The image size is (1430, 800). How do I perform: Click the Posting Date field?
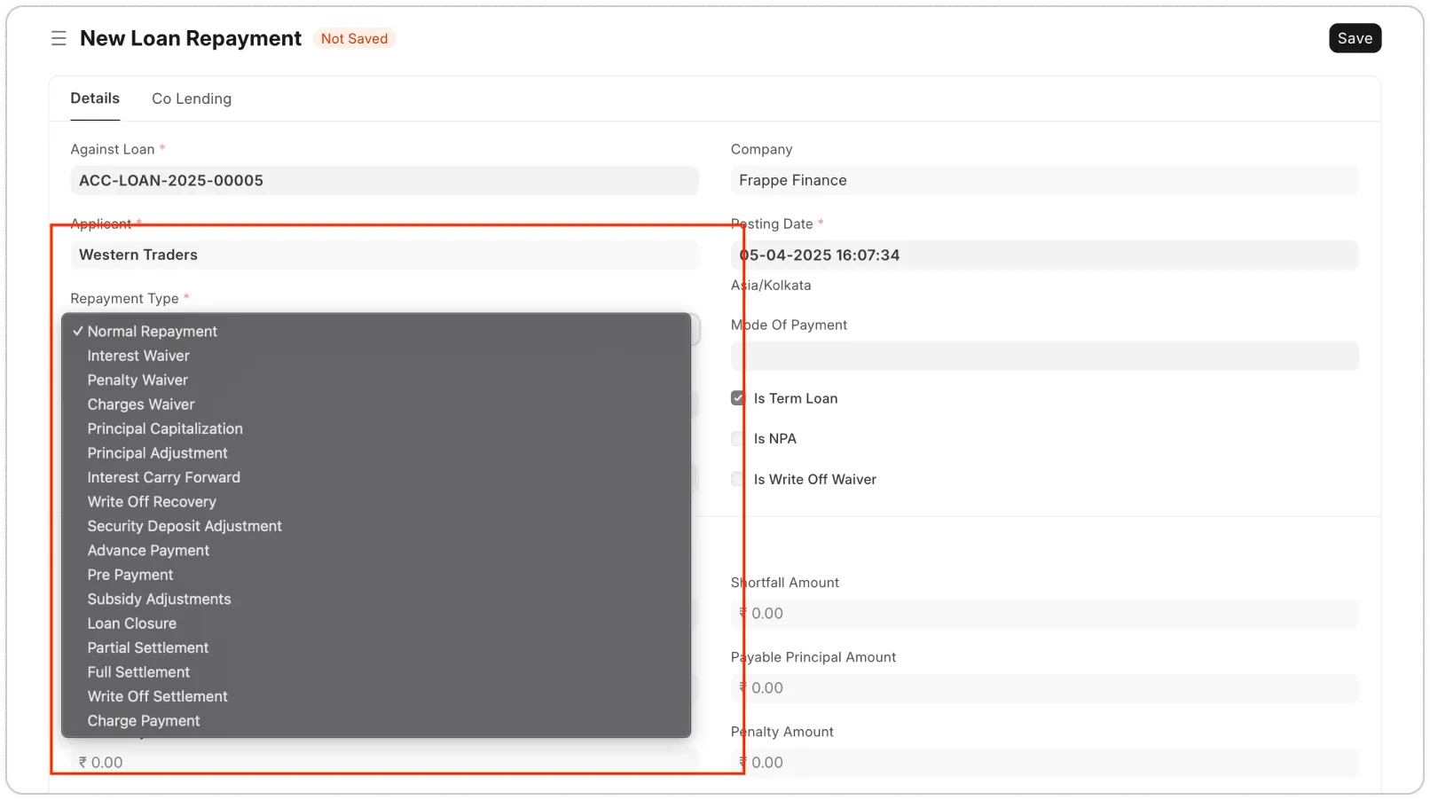1044,255
